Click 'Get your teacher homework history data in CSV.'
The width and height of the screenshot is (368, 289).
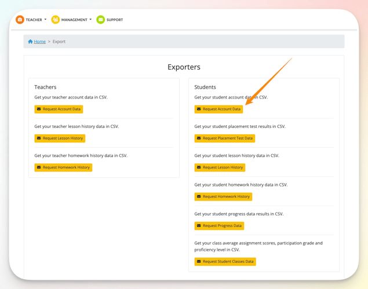pyautogui.click(x=81, y=156)
